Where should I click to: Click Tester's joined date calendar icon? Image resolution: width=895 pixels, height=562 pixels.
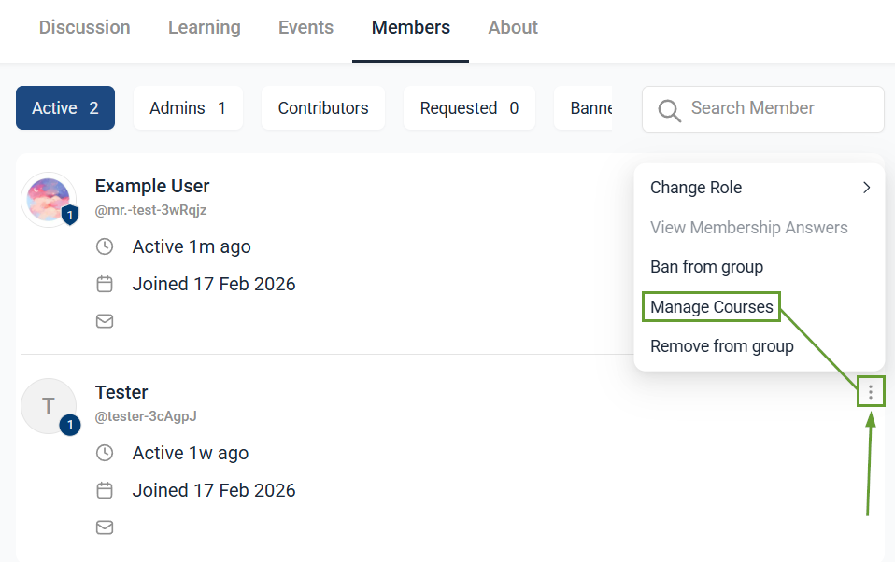coord(105,490)
